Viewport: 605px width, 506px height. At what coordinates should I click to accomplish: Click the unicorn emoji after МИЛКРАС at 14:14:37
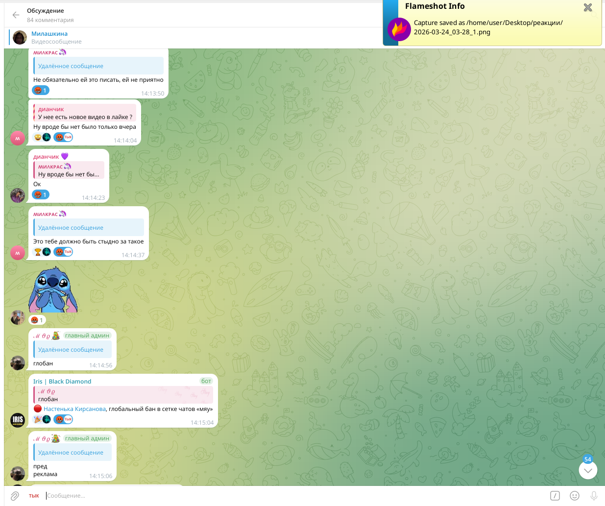(x=63, y=214)
